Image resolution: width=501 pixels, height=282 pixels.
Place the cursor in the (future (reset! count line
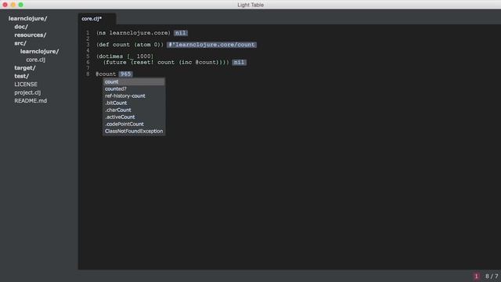pyautogui.click(x=166, y=63)
